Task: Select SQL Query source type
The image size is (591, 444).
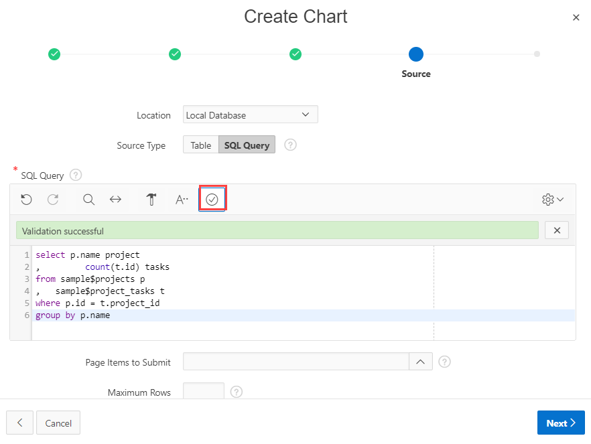Action: (x=247, y=145)
